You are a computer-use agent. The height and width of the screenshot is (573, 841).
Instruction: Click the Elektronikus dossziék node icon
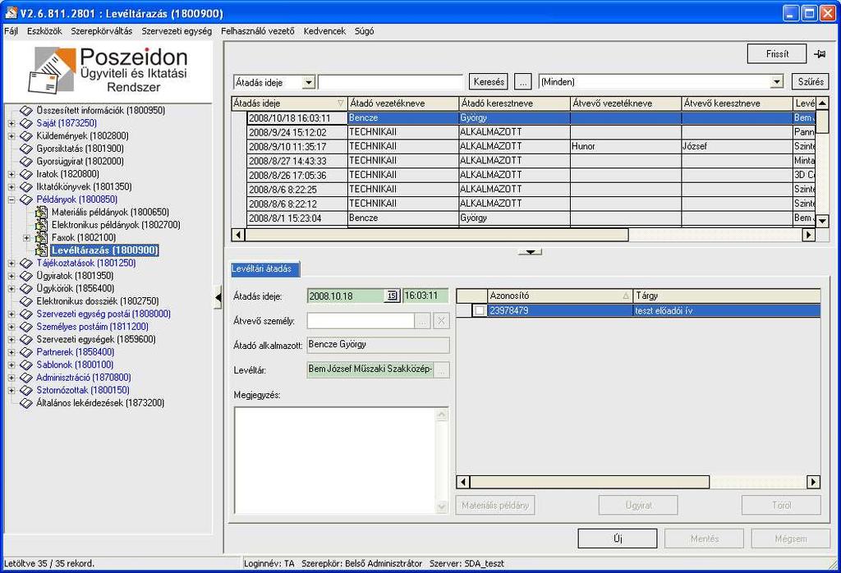26,301
